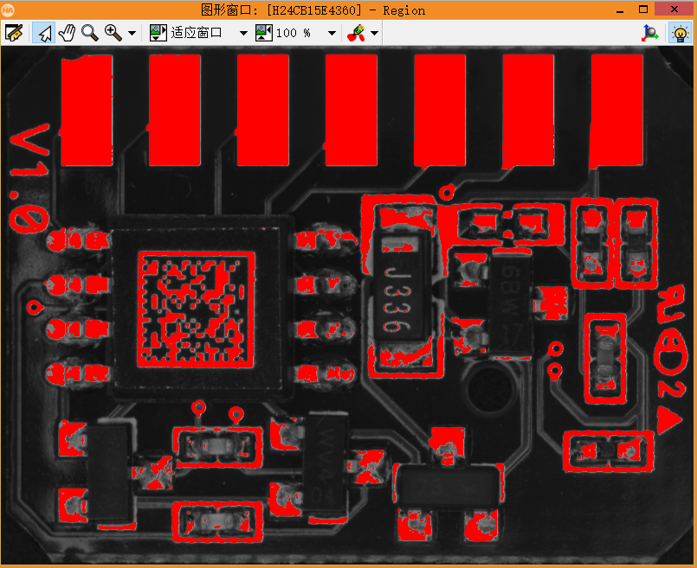Activate the zoom-in tool
697x568 pixels.
coord(113,33)
